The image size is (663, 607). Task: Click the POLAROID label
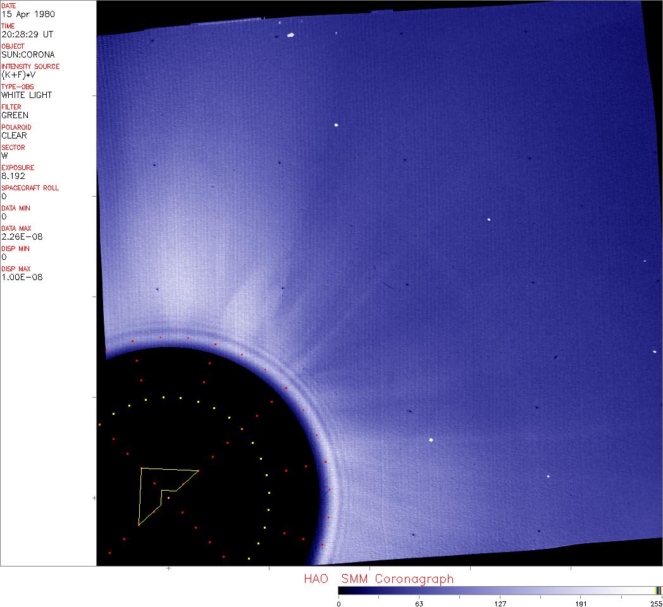(16, 127)
